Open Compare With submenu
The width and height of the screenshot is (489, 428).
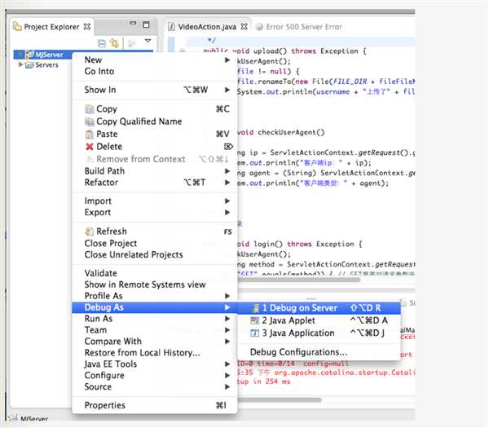click(154, 342)
